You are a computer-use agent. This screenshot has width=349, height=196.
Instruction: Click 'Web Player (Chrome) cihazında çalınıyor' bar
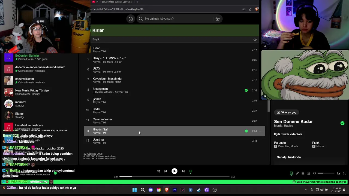319,182
